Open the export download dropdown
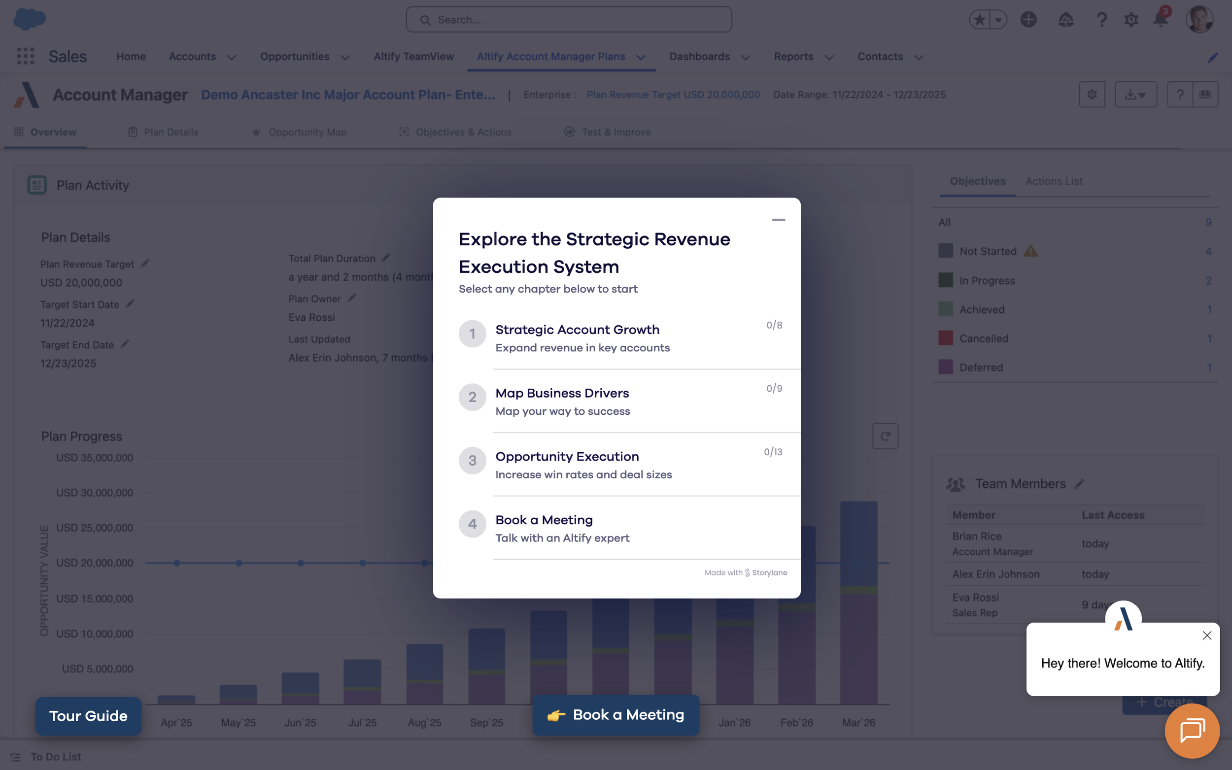1232x770 pixels. (x=1136, y=94)
